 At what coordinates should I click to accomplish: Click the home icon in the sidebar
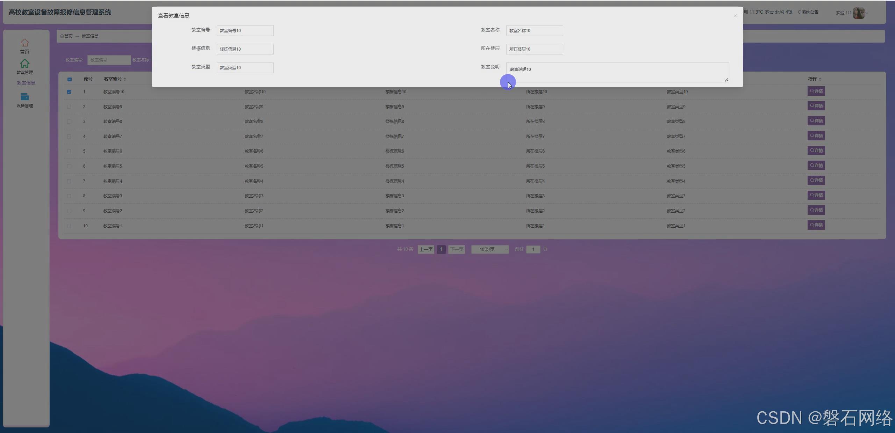tap(24, 43)
